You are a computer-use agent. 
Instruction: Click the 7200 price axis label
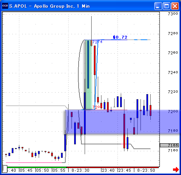pos(173,112)
